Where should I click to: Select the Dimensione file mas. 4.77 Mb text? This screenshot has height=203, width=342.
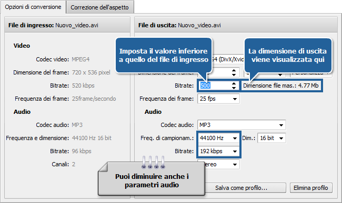pos(281,86)
